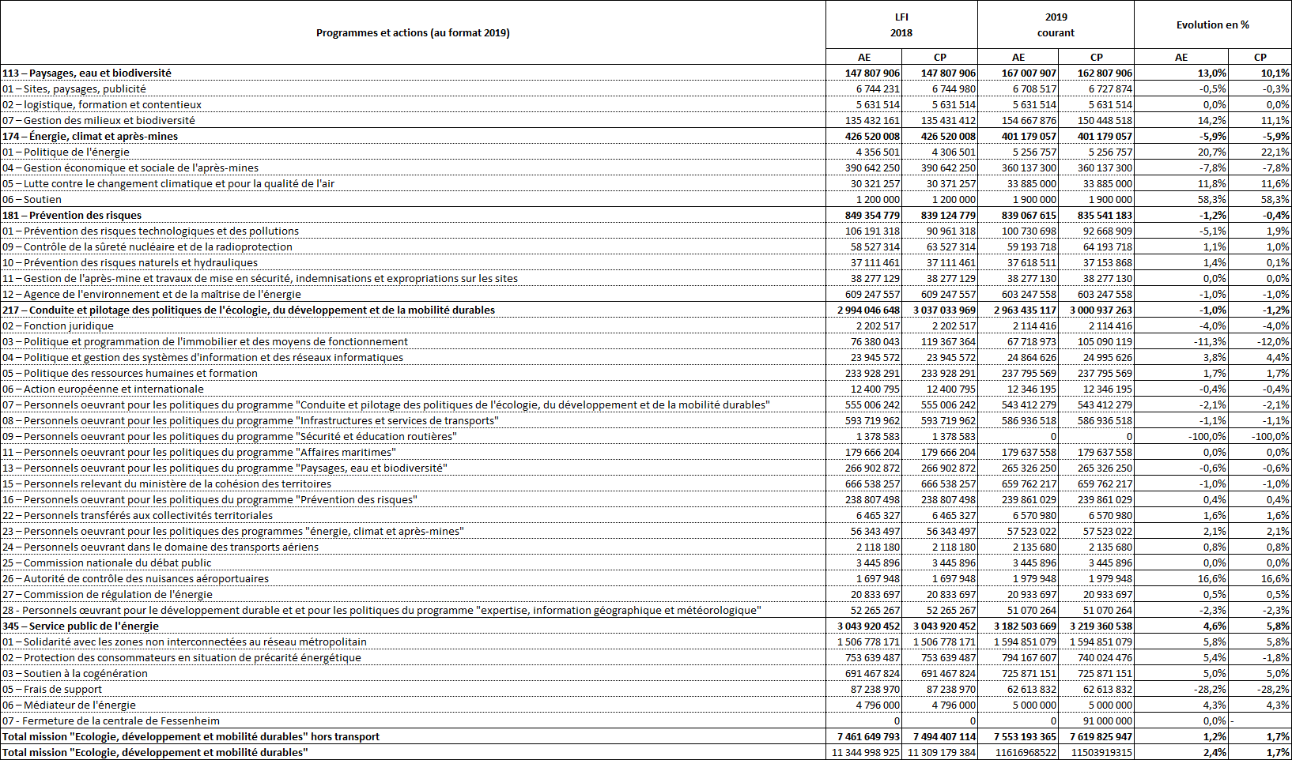
Task: Click the "181 – Prévention des risques" row label
Action: (72, 215)
